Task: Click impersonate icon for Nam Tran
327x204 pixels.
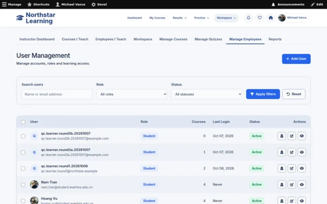Action: point(282,184)
